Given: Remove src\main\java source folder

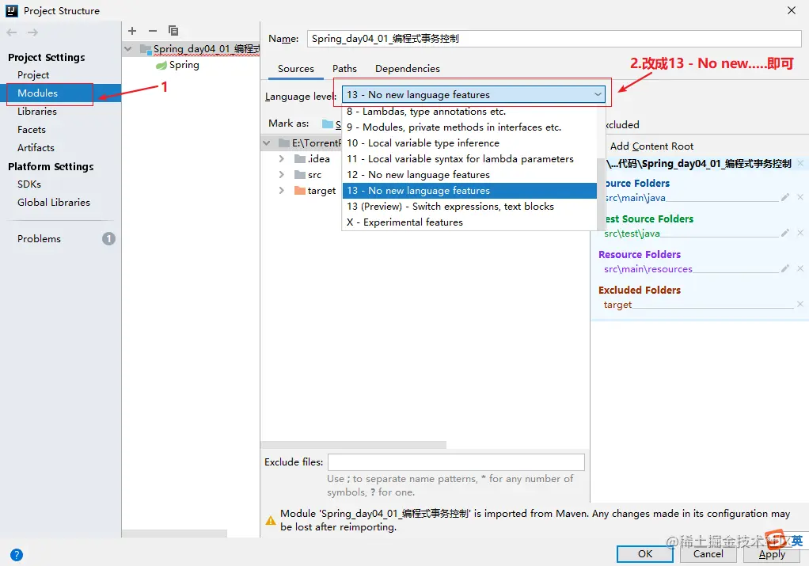Looking at the screenshot, I should coord(800,197).
